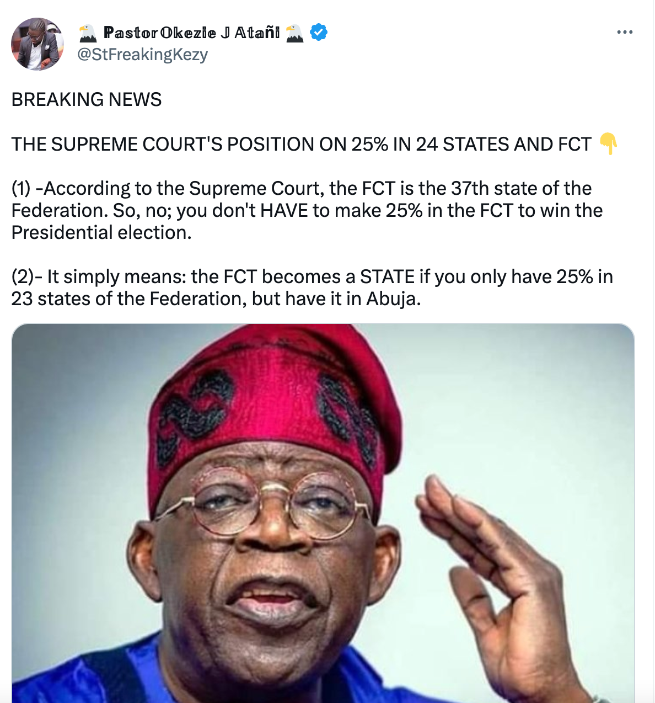Click the eagle emoji after the display name
This screenshot has height=703, width=655.
pos(296,32)
